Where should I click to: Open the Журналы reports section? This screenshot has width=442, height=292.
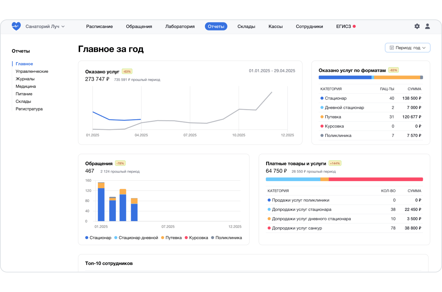pos(25,79)
